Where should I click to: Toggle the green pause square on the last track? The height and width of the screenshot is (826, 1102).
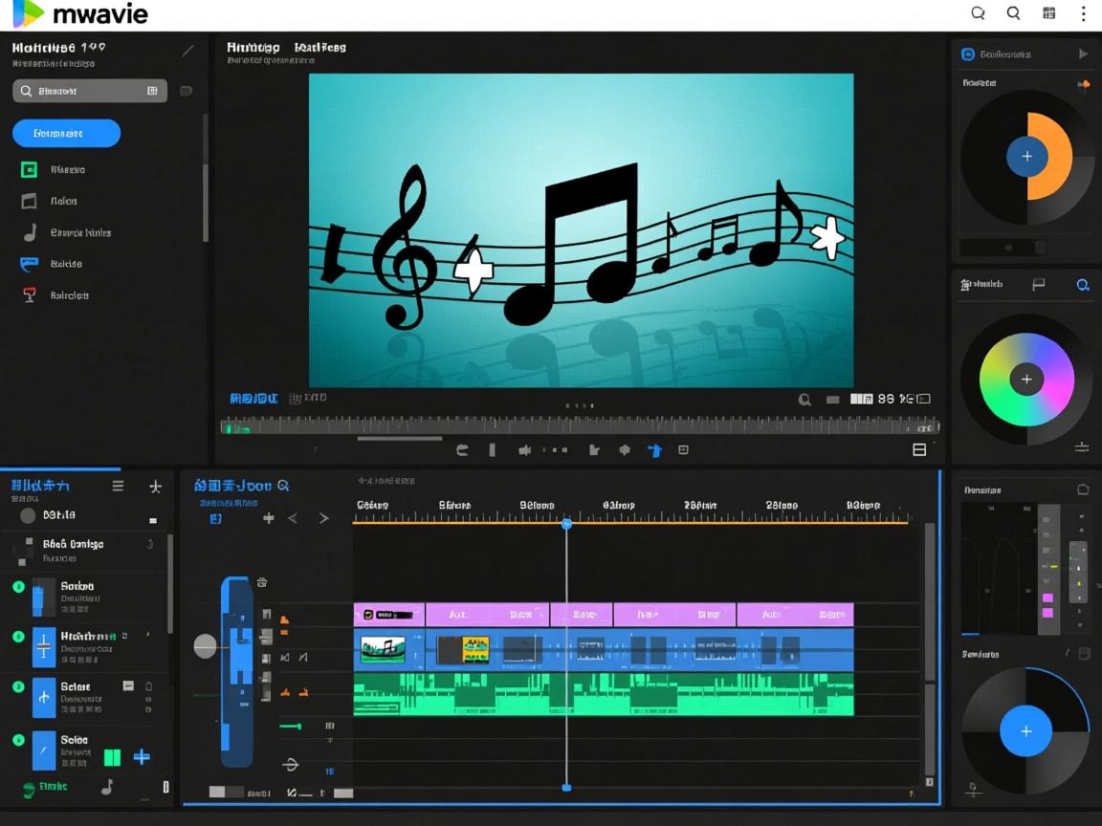(112, 757)
